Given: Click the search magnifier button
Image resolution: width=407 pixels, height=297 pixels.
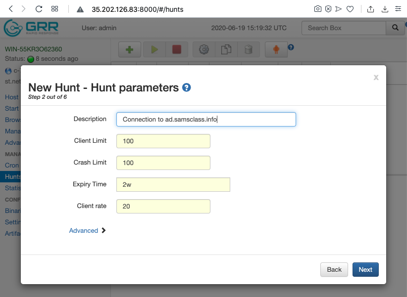Looking at the screenshot, I should click(395, 28).
